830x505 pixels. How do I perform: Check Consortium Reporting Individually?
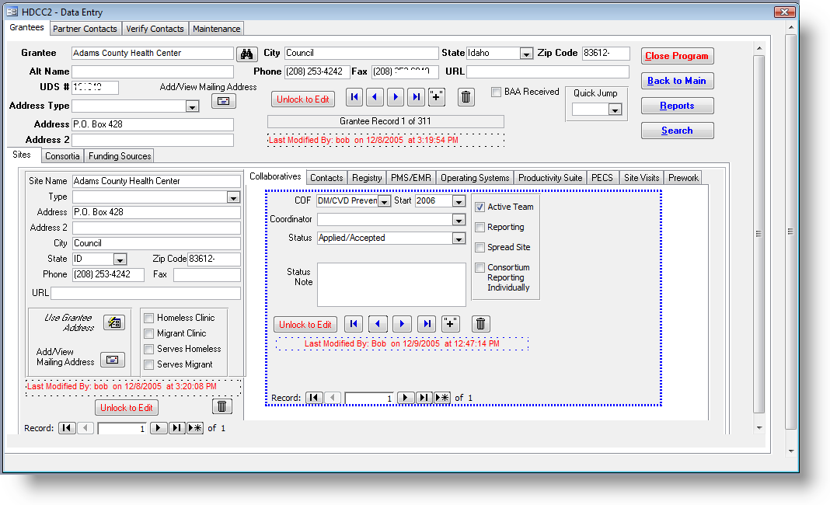point(480,267)
